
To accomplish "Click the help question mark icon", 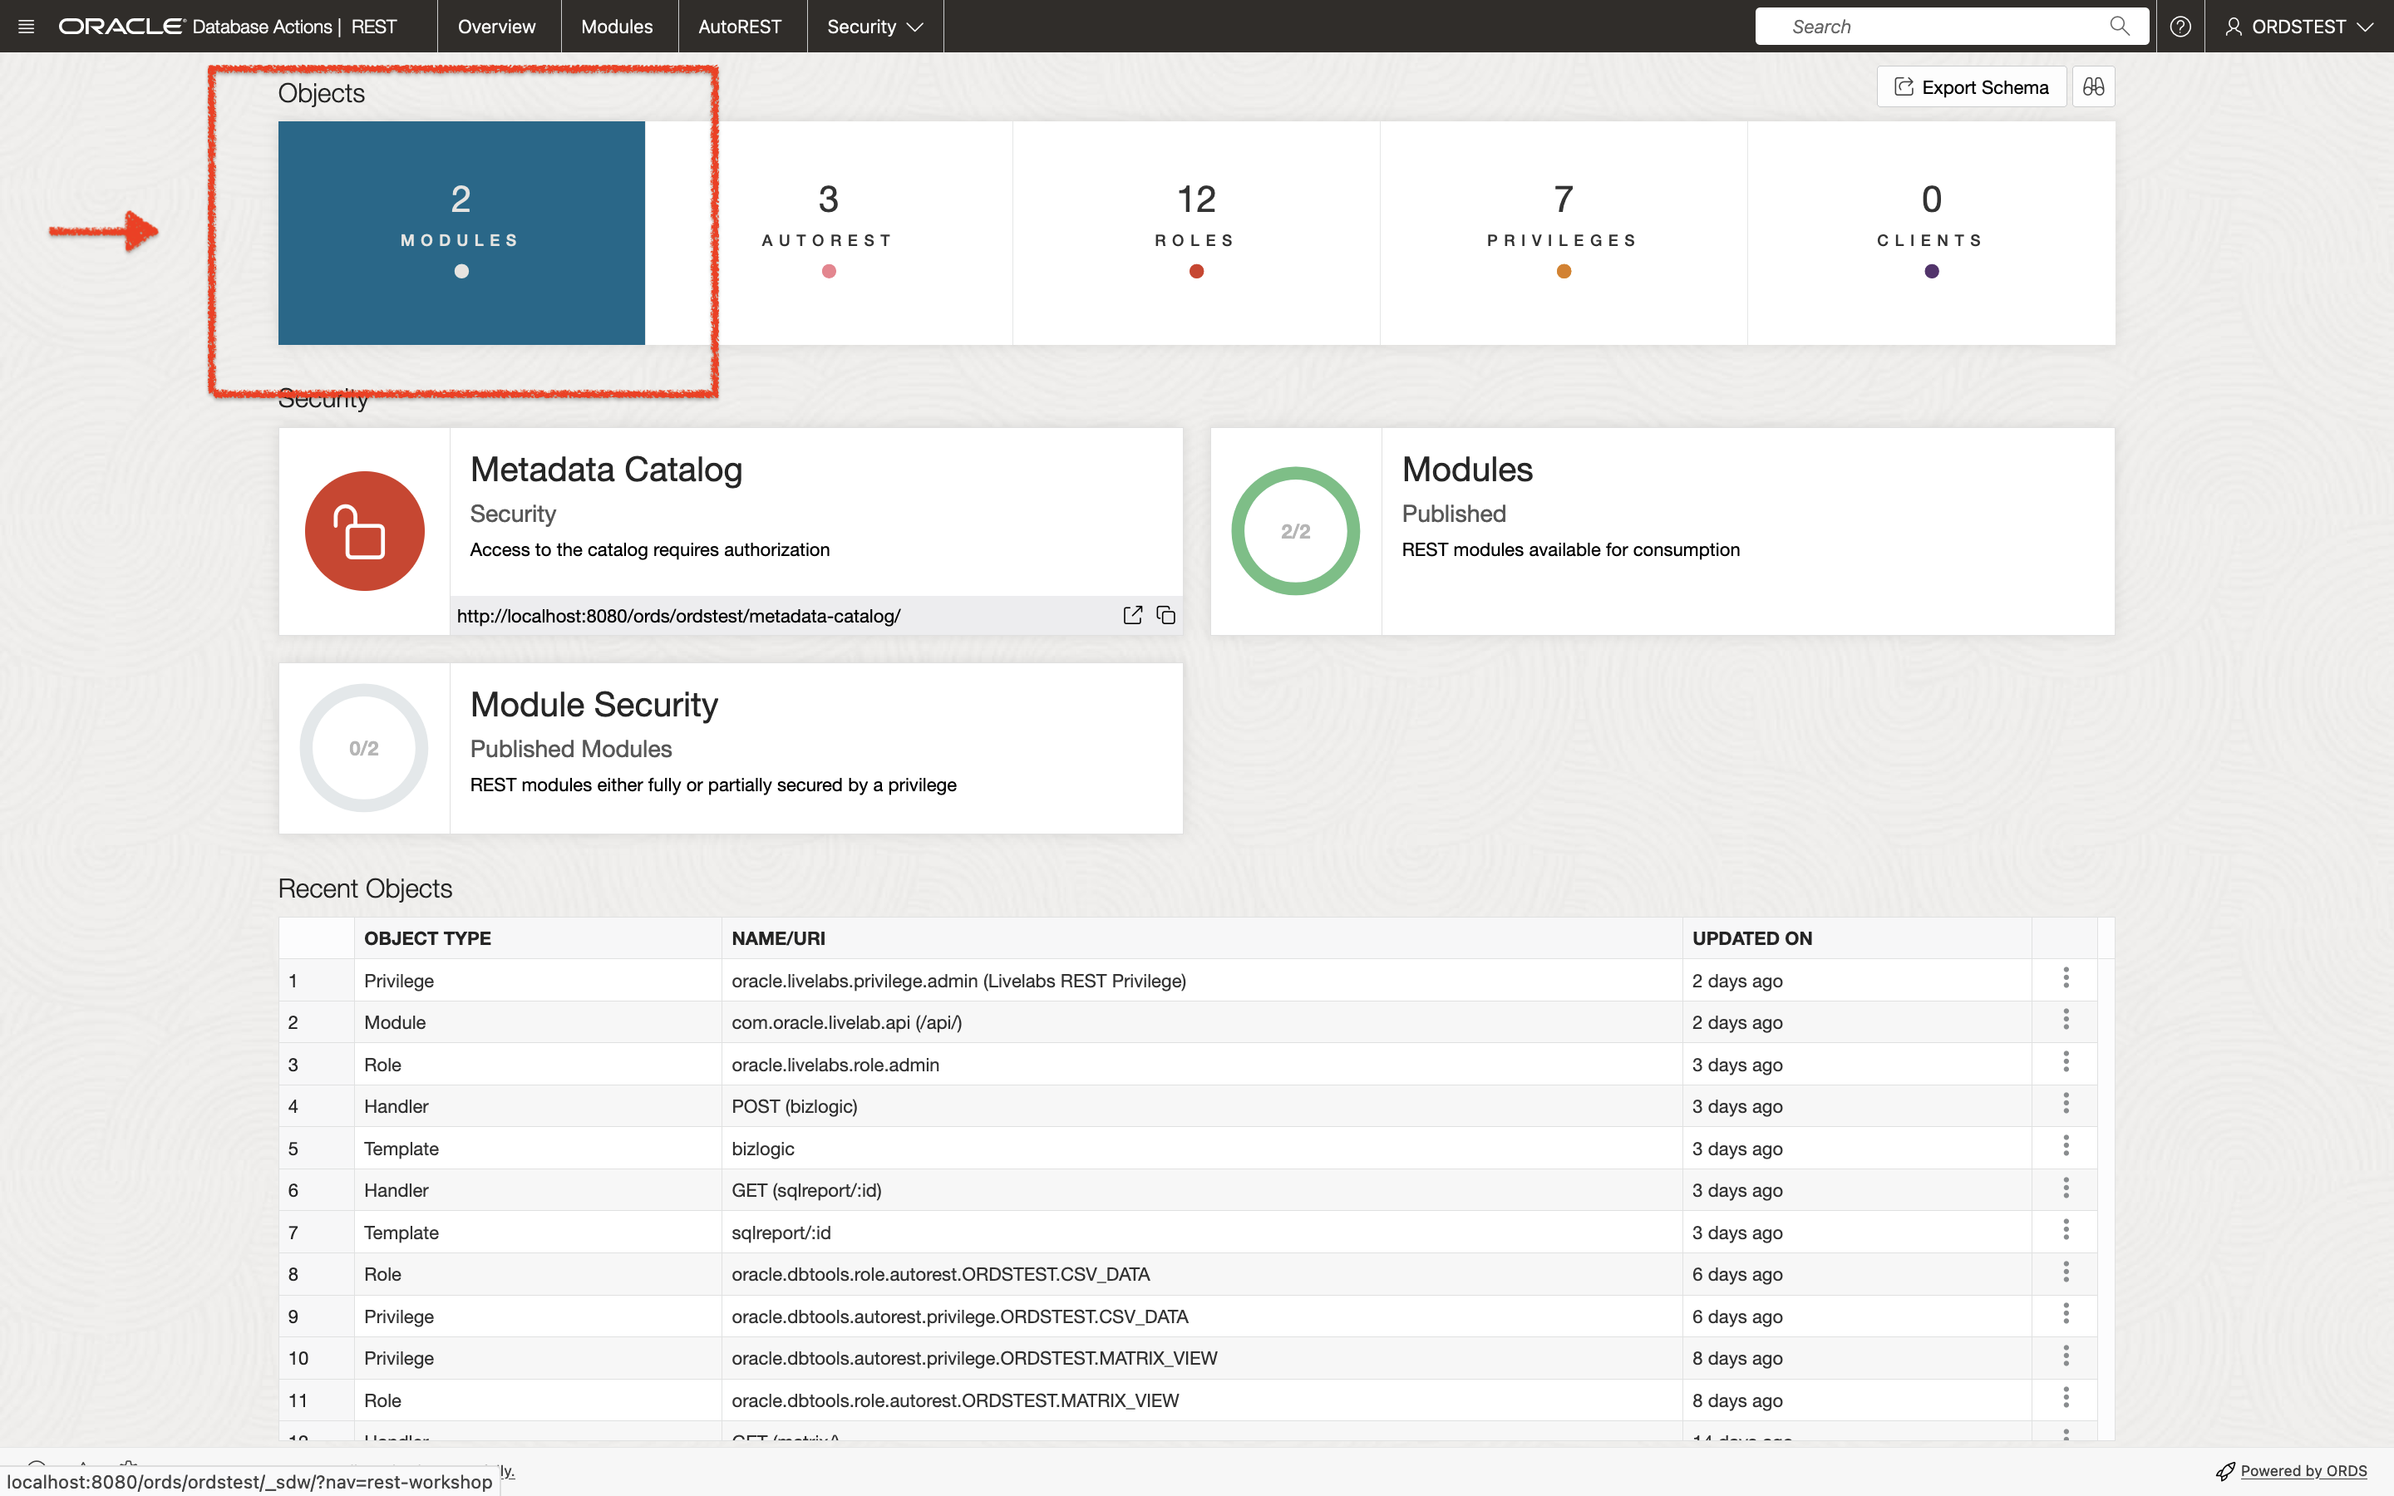I will pyautogui.click(x=2179, y=26).
